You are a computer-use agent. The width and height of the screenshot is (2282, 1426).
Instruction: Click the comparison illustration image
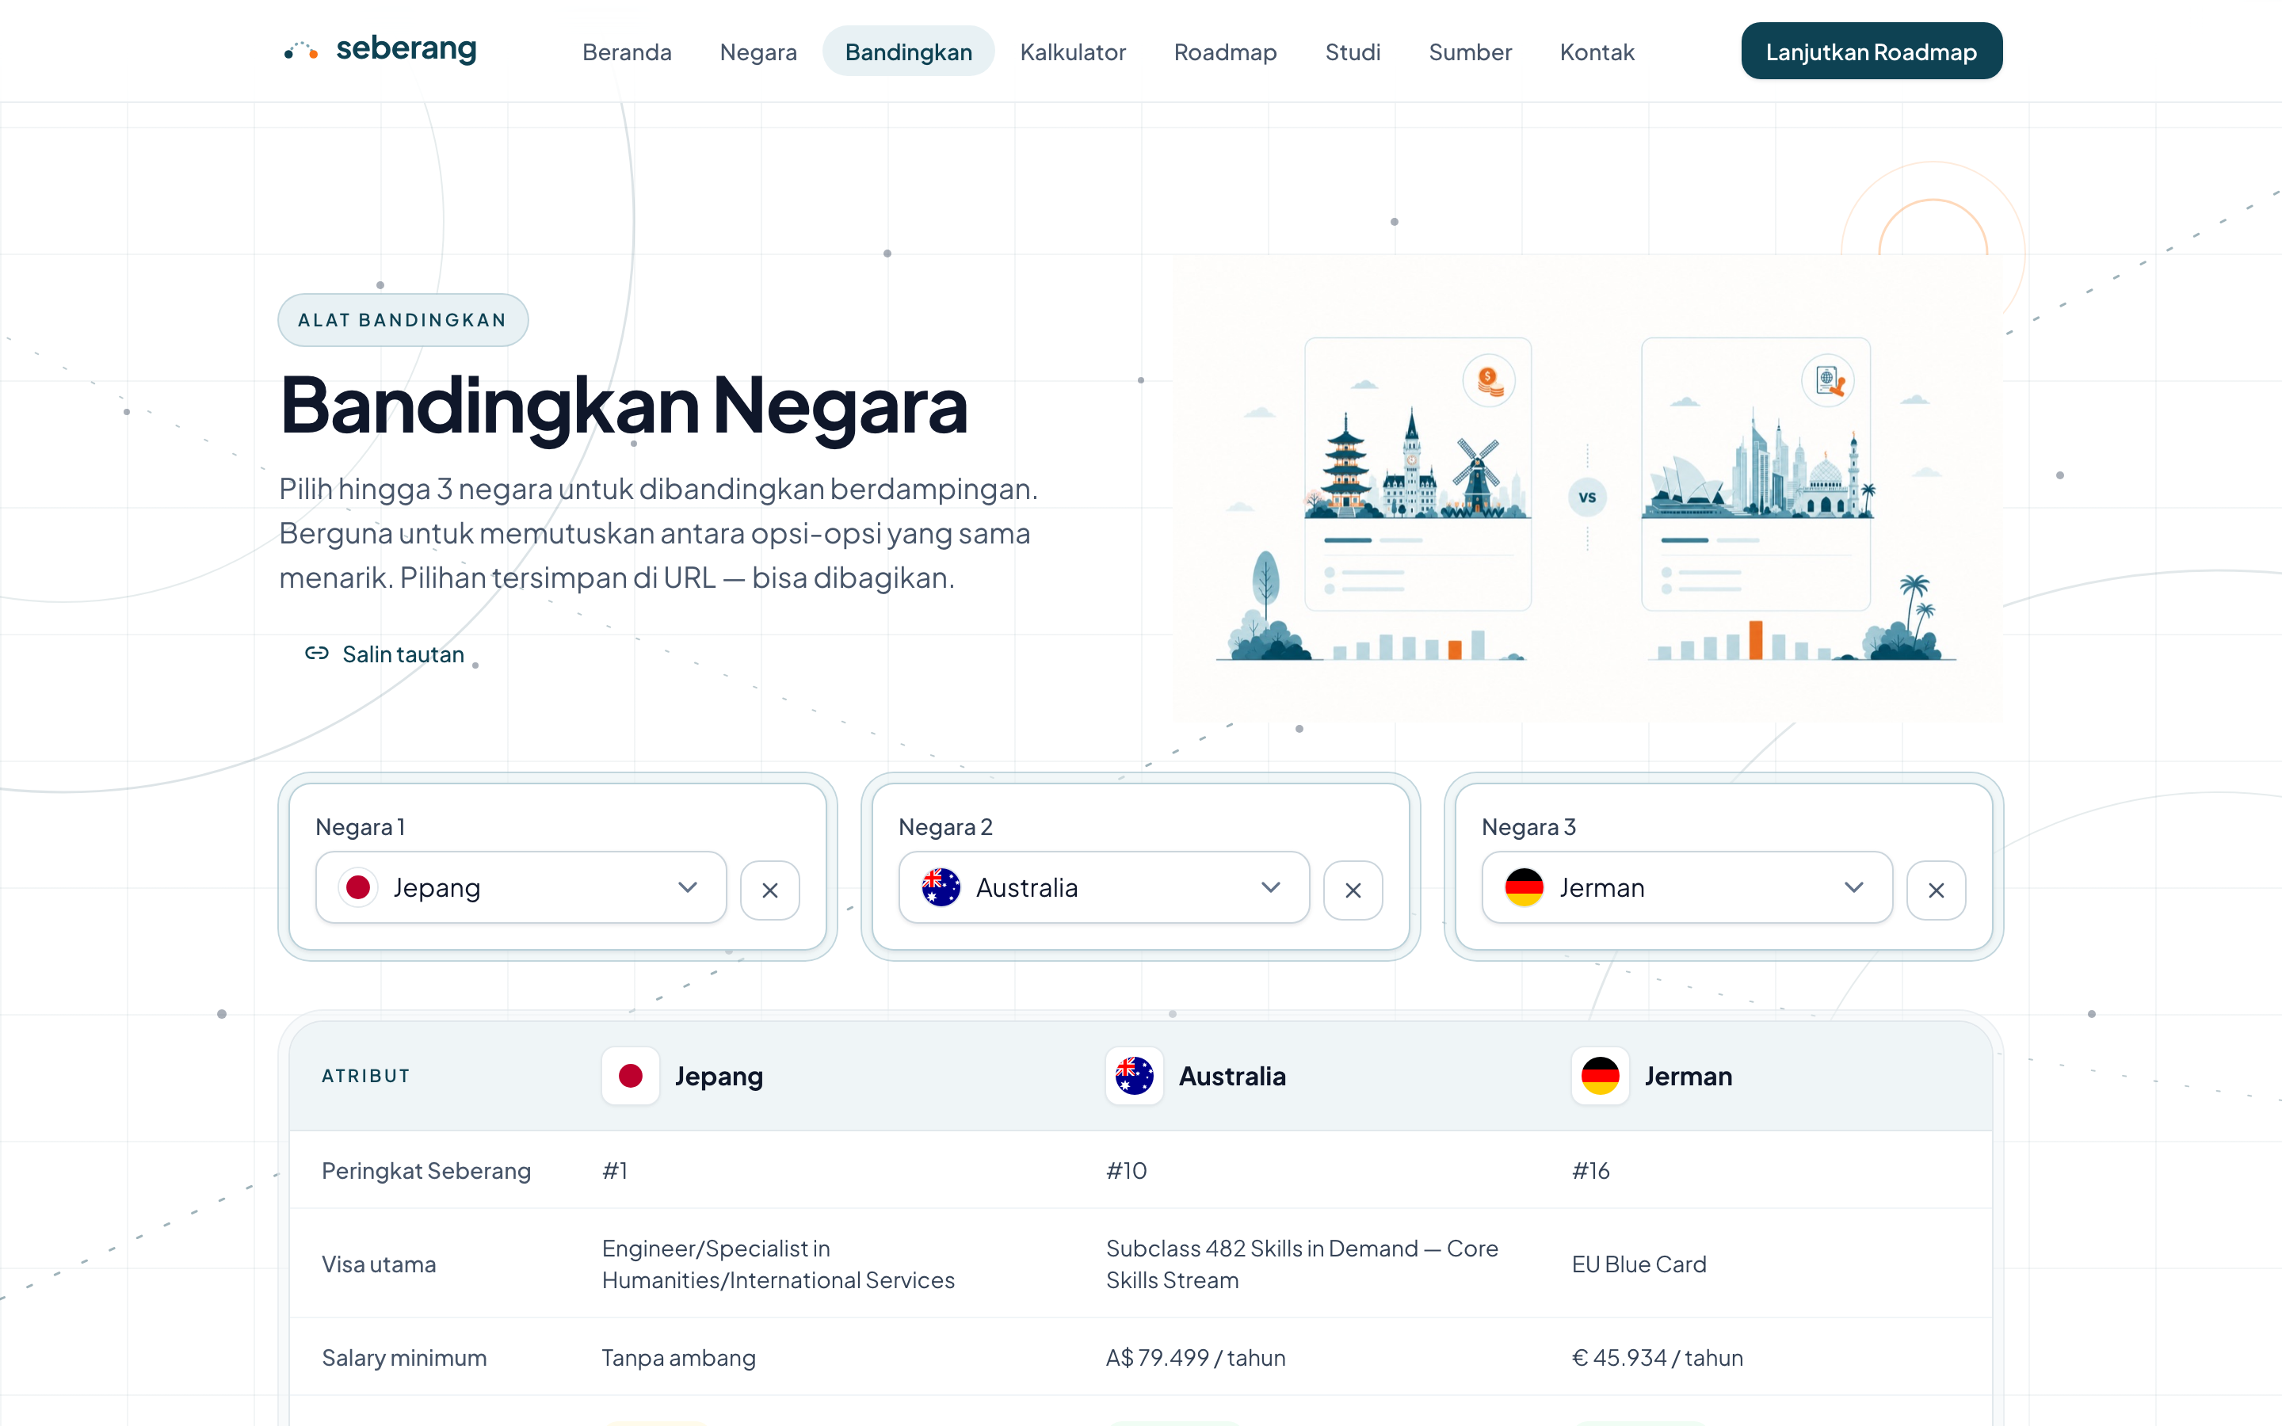pyautogui.click(x=1587, y=489)
